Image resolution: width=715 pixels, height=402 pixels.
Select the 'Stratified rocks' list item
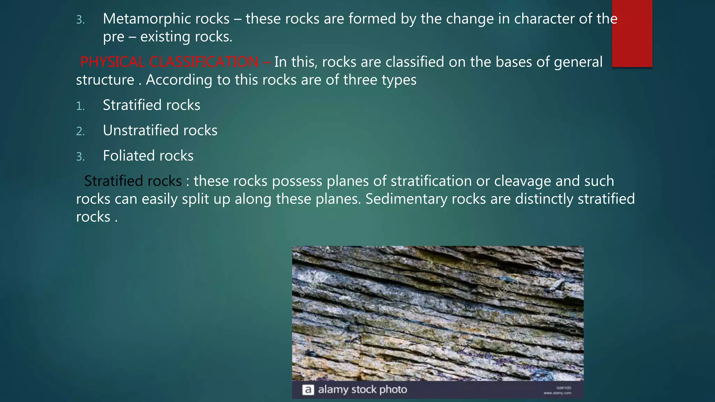(x=152, y=105)
